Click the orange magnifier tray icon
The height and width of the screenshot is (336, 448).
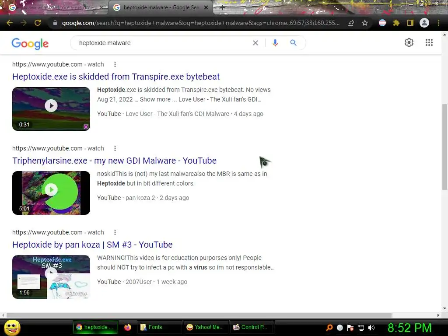(329, 328)
